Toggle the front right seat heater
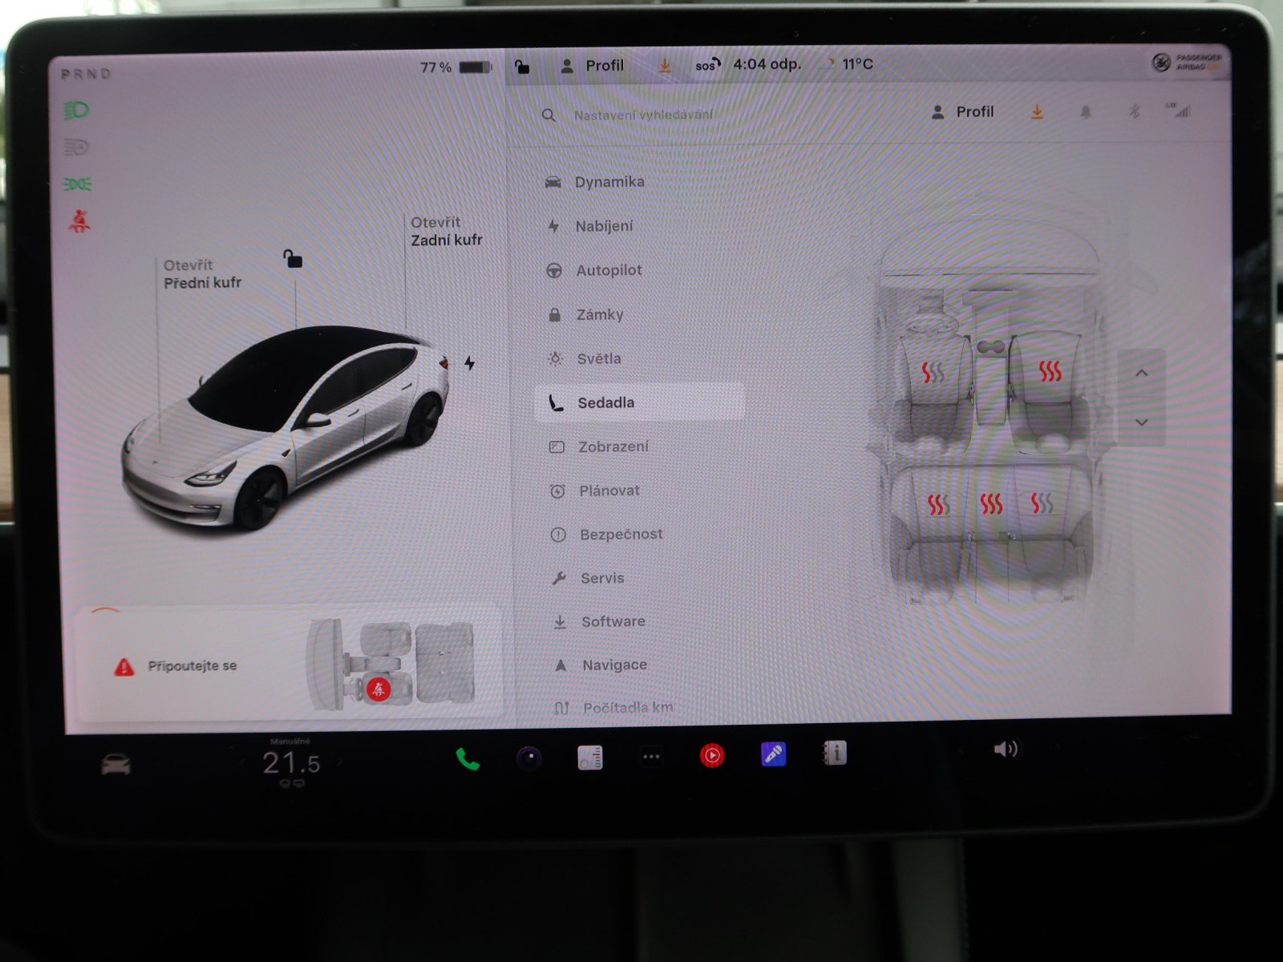 point(1050,371)
